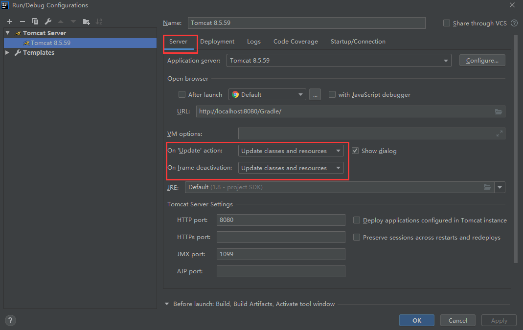
Task: Switch to the Startup/Connection tab
Action: tap(358, 42)
